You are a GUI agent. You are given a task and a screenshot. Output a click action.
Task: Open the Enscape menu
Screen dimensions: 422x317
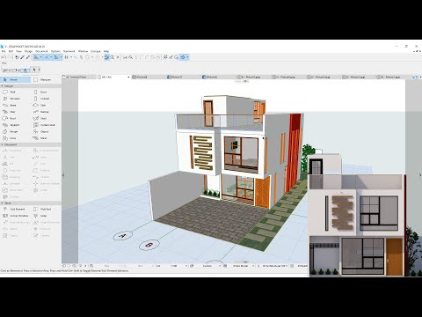point(96,51)
